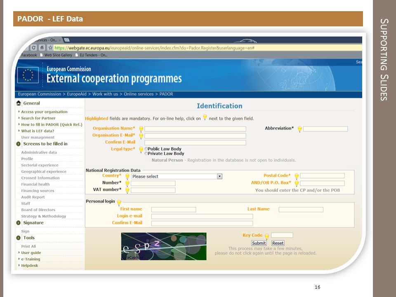396x297 pixels.
Task: Click the Submit button
Action: [259, 243]
